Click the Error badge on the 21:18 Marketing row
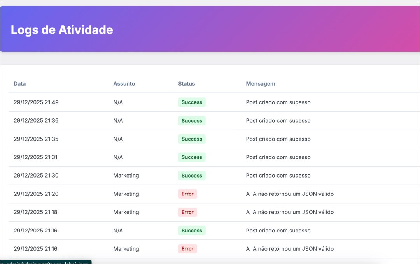420x264 pixels. click(187, 212)
